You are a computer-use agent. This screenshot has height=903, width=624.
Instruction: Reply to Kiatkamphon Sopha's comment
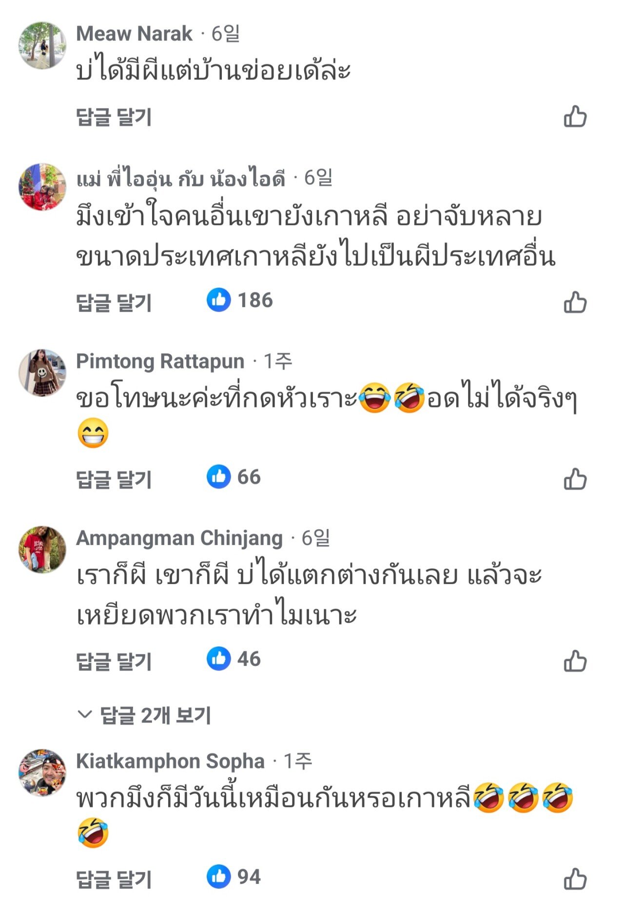[x=114, y=880]
